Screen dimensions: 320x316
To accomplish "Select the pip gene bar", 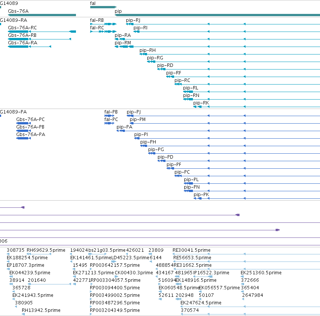I will pos(217,15).
